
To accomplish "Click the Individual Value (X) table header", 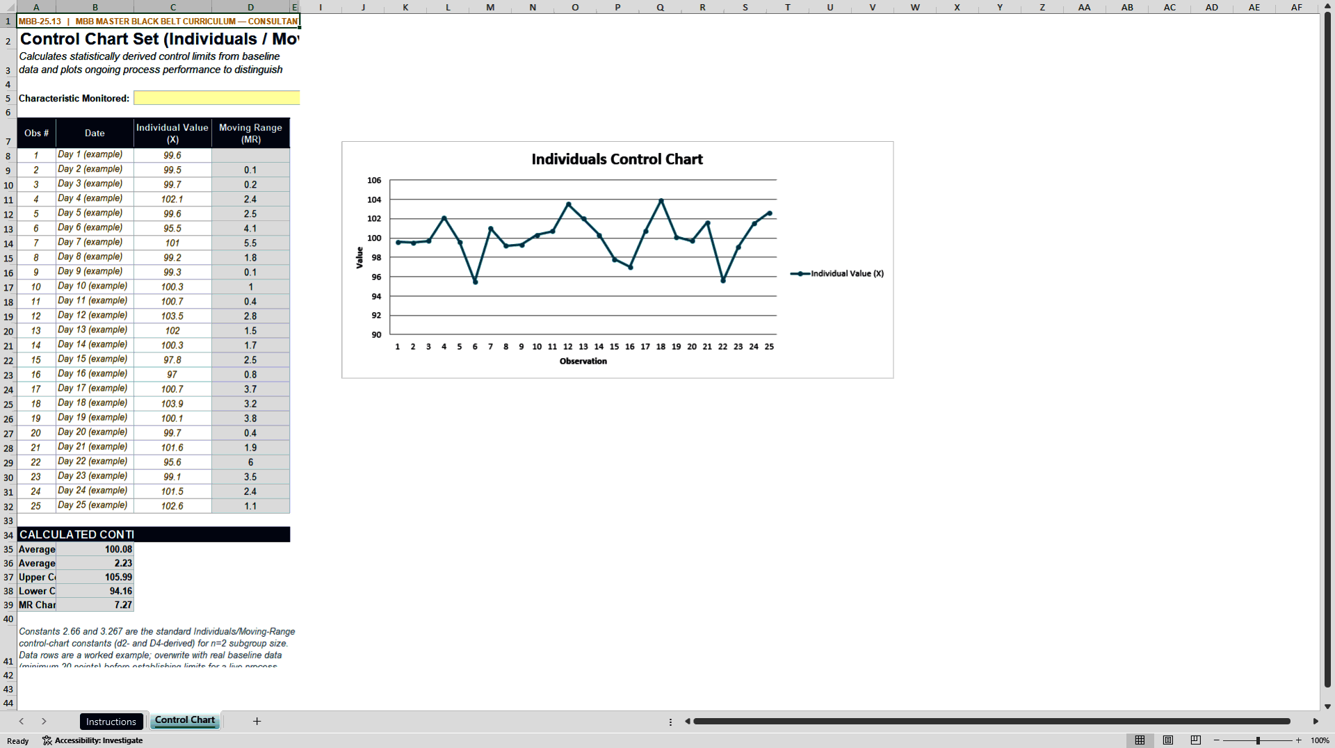I will click(172, 133).
